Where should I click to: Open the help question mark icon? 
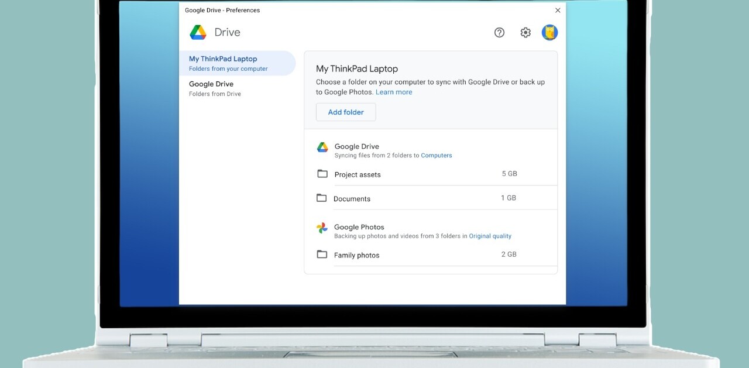point(499,33)
